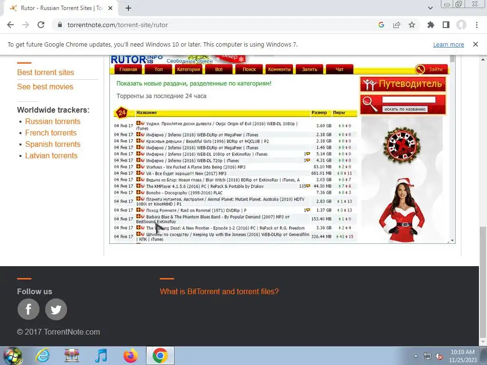
Task: Open the Chrome profile avatar
Action: click(x=461, y=25)
